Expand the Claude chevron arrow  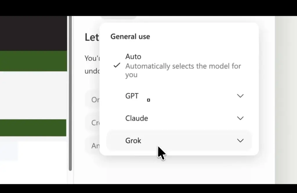pos(240,118)
